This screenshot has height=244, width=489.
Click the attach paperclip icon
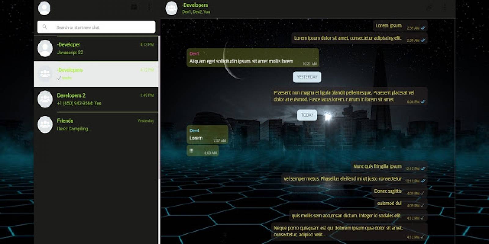pyautogui.click(x=430, y=7)
